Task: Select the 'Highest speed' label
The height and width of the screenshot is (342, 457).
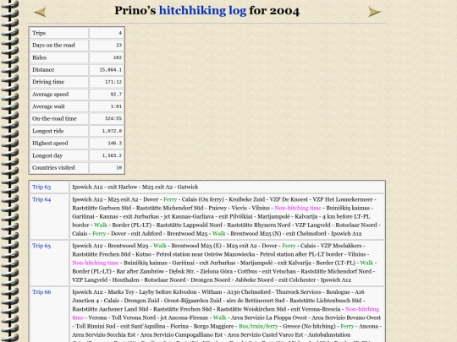Action: pyautogui.click(x=50, y=144)
